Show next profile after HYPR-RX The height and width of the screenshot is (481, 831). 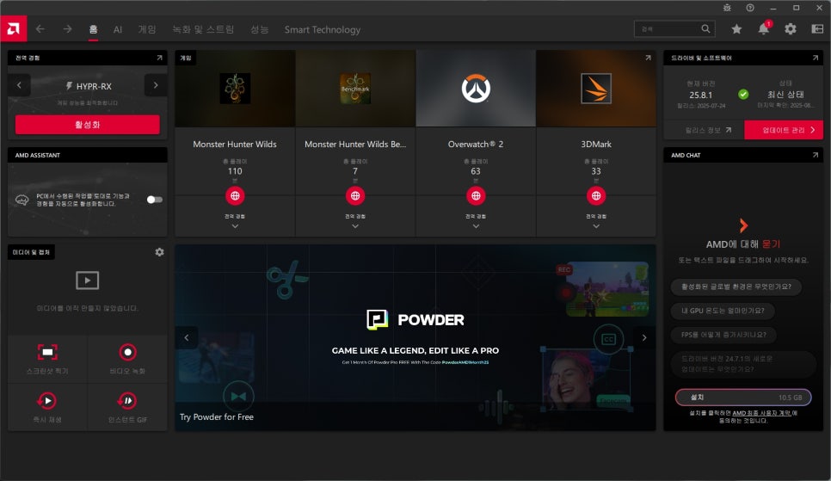click(x=156, y=85)
